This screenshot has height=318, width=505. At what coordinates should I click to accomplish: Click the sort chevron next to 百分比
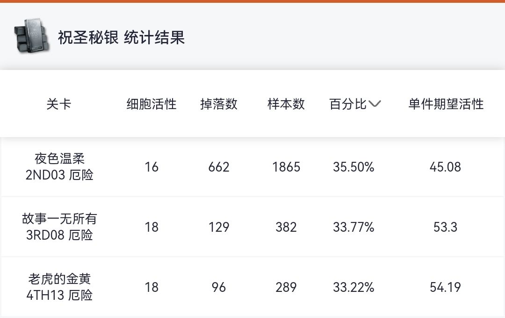[x=375, y=104]
